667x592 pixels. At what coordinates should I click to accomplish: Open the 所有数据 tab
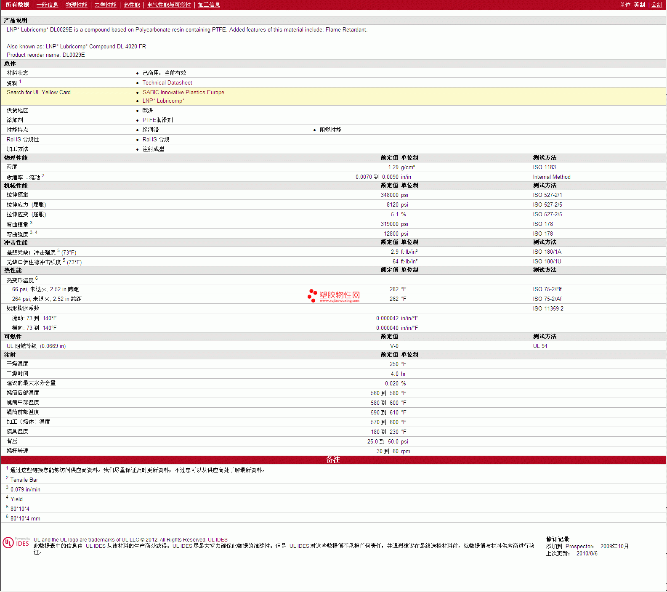[17, 5]
